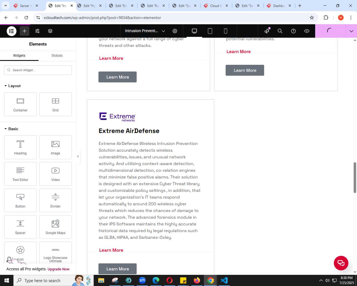This screenshot has height=286, width=357.
Task: Open a new browser tab
Action: (300, 6)
